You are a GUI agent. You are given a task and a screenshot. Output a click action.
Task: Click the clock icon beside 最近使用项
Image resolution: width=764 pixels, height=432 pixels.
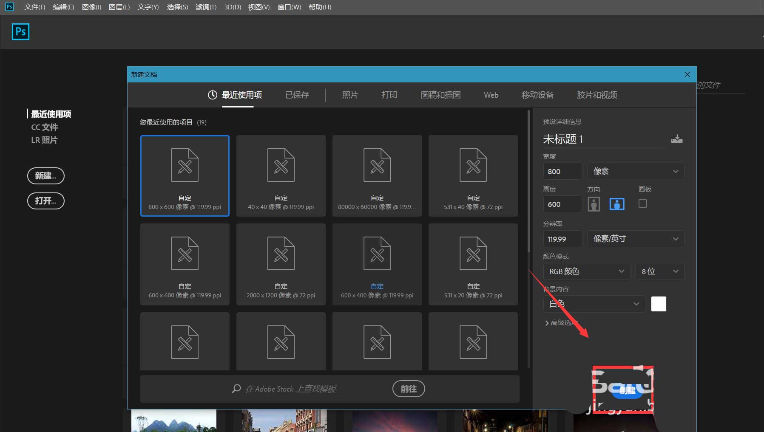[213, 95]
